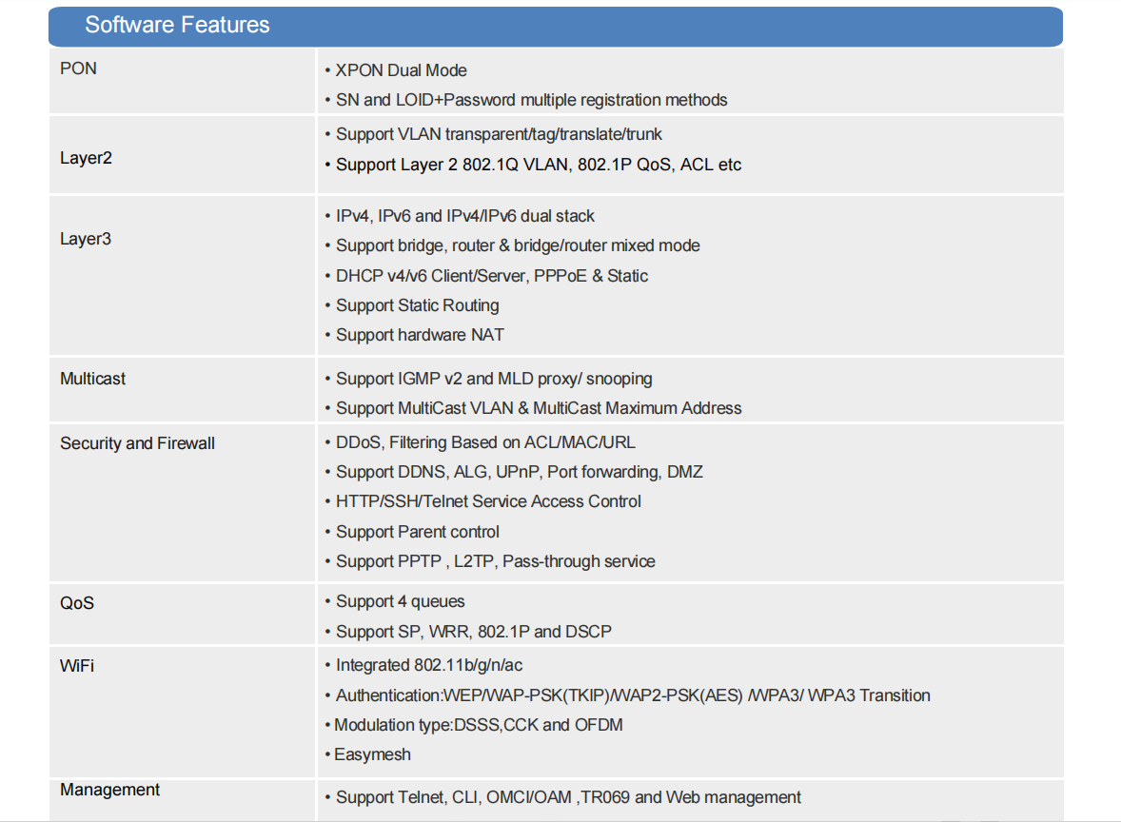This screenshot has height=822, width=1121.
Task: Click the TR069 and Web management line
Action: point(563,797)
